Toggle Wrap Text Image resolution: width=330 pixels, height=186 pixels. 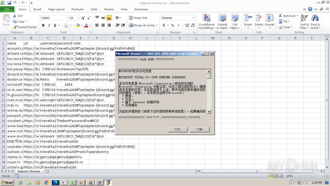click(138, 18)
